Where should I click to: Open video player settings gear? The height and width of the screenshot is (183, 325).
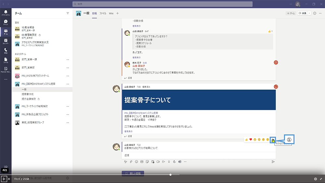pyautogui.click(x=316, y=179)
